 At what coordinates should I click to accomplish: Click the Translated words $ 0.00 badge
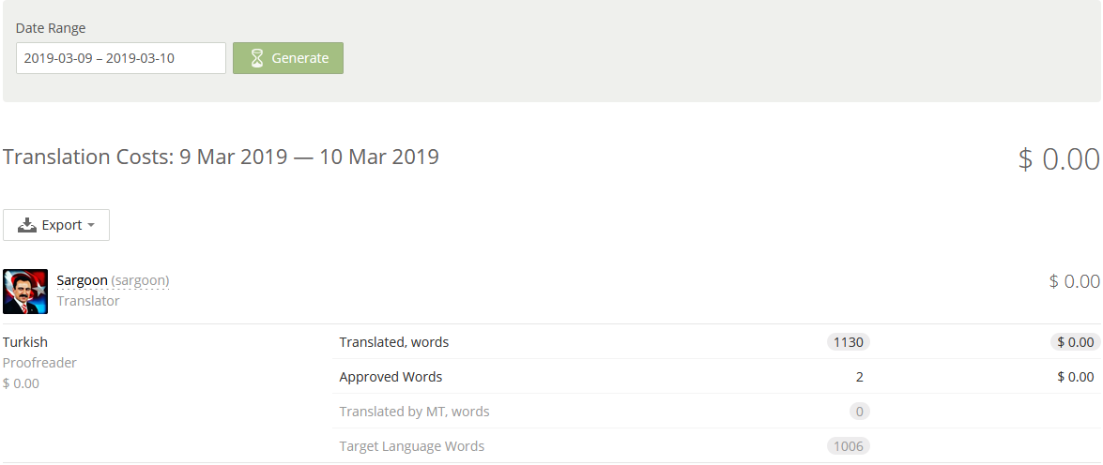[1075, 342]
